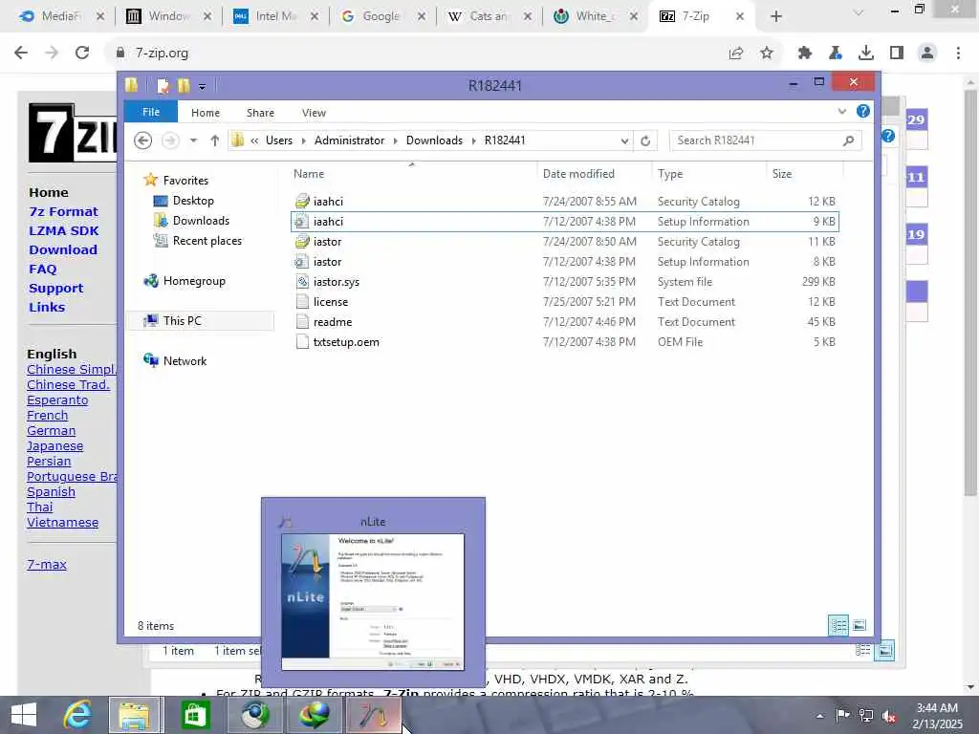Open the Share ribbon tab

click(x=260, y=113)
